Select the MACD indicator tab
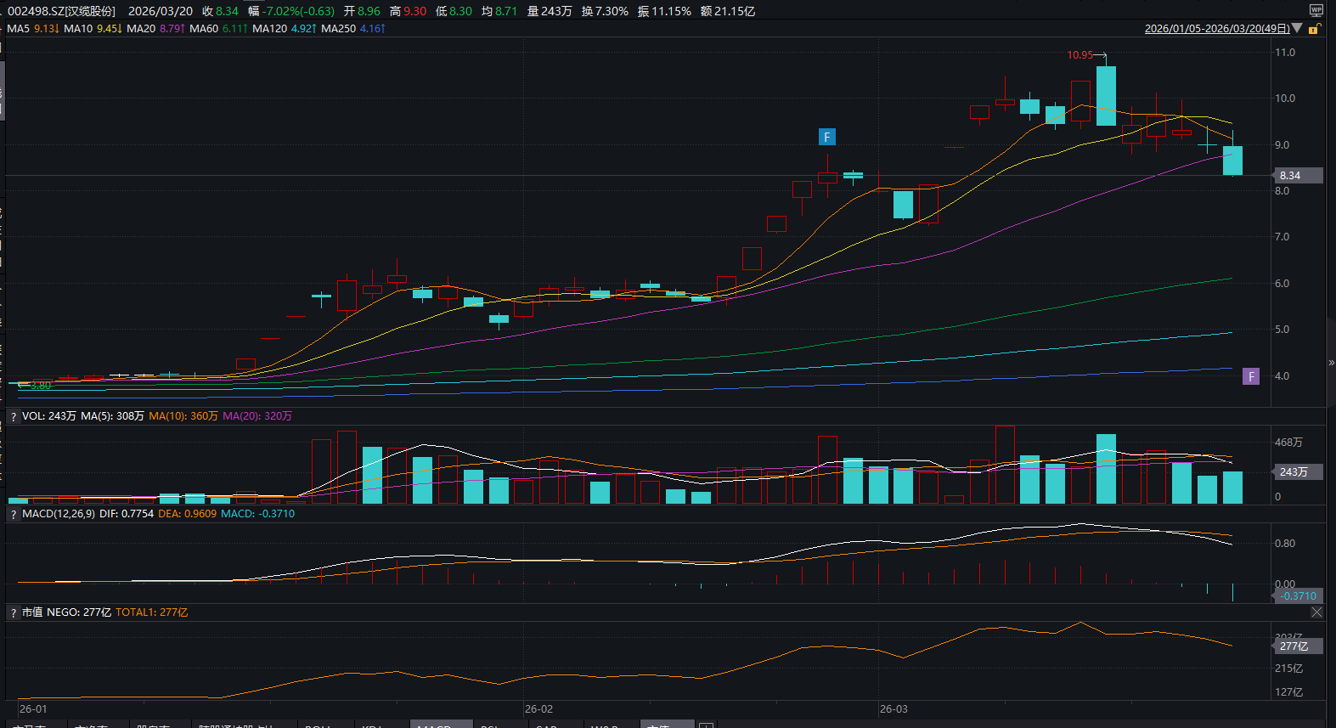 point(441,725)
